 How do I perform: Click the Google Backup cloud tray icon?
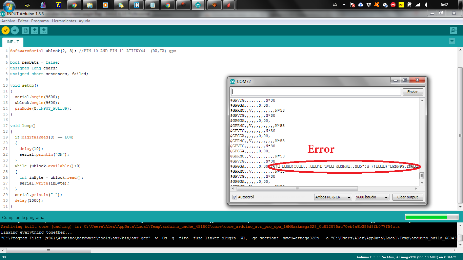tap(360, 5)
